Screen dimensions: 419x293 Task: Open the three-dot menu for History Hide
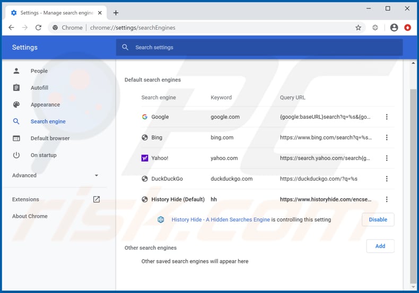click(x=387, y=199)
